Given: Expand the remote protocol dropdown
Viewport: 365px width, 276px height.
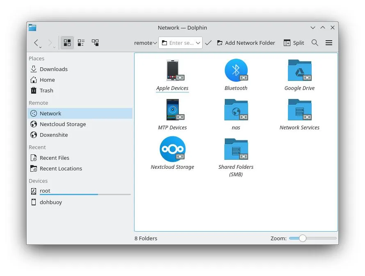Looking at the screenshot, I should (x=146, y=43).
